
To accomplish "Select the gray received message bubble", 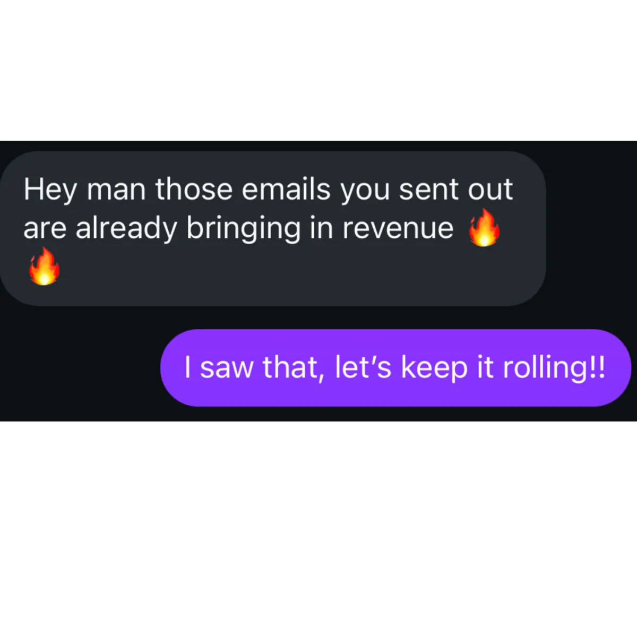I will point(273,228).
